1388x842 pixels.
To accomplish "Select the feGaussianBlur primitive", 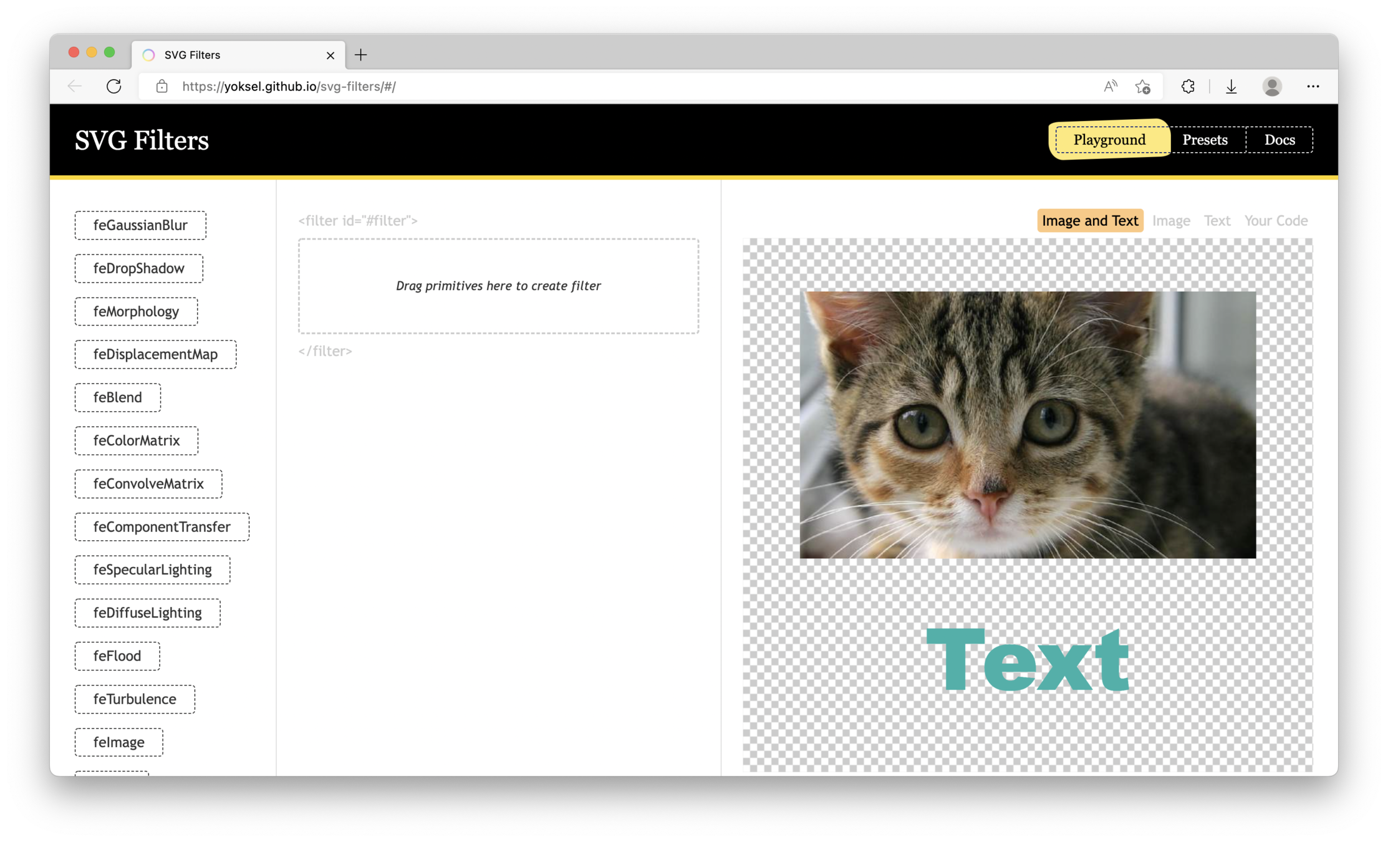I will [140, 225].
